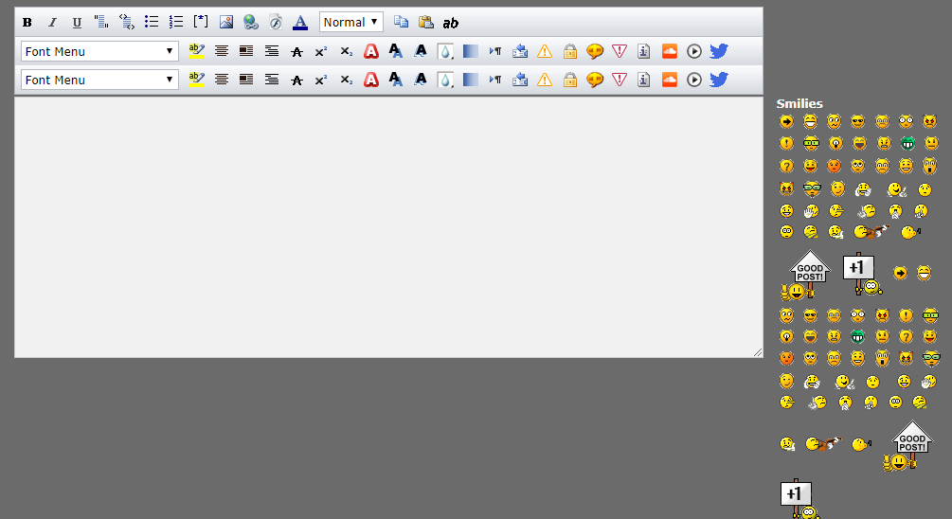Open the lower Font Menu dropdown
952x519 pixels.
[99, 80]
